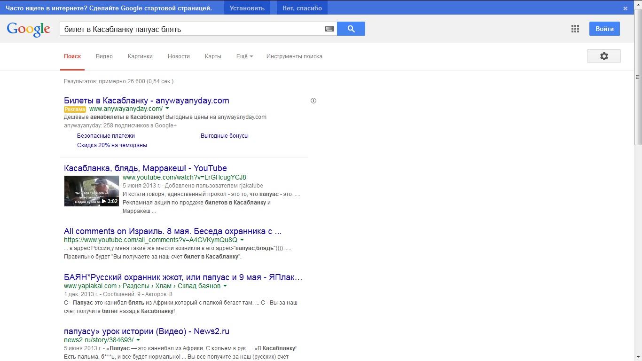Open the 'Билеты в Касабланку - anywayanyday.com' ad link

(147, 101)
